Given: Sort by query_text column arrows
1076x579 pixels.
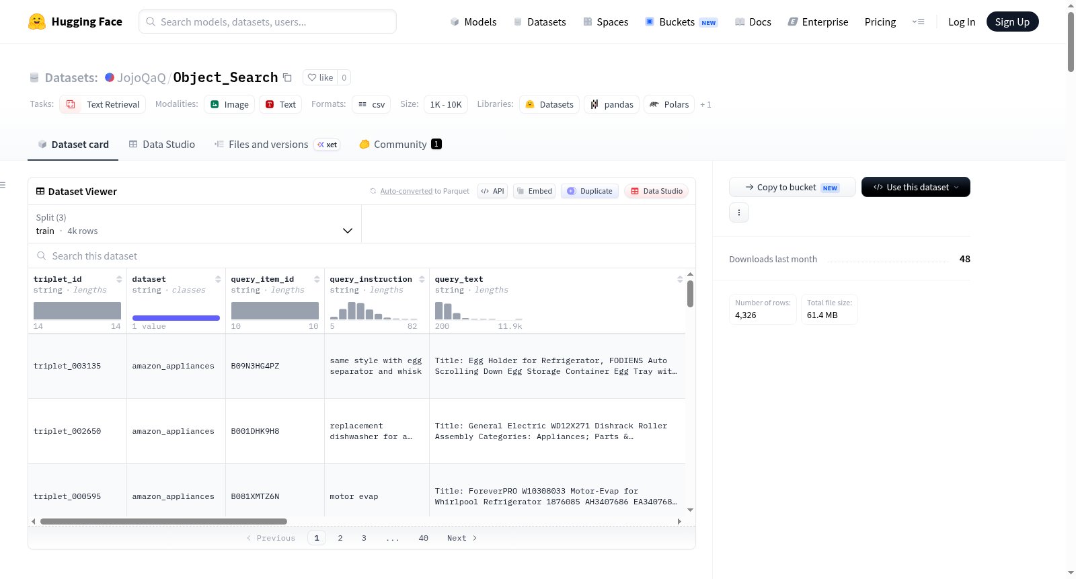Looking at the screenshot, I should point(680,279).
